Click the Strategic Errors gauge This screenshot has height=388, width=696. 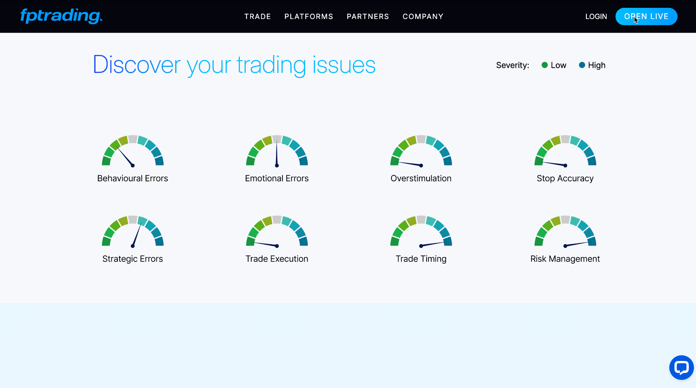pos(133,231)
